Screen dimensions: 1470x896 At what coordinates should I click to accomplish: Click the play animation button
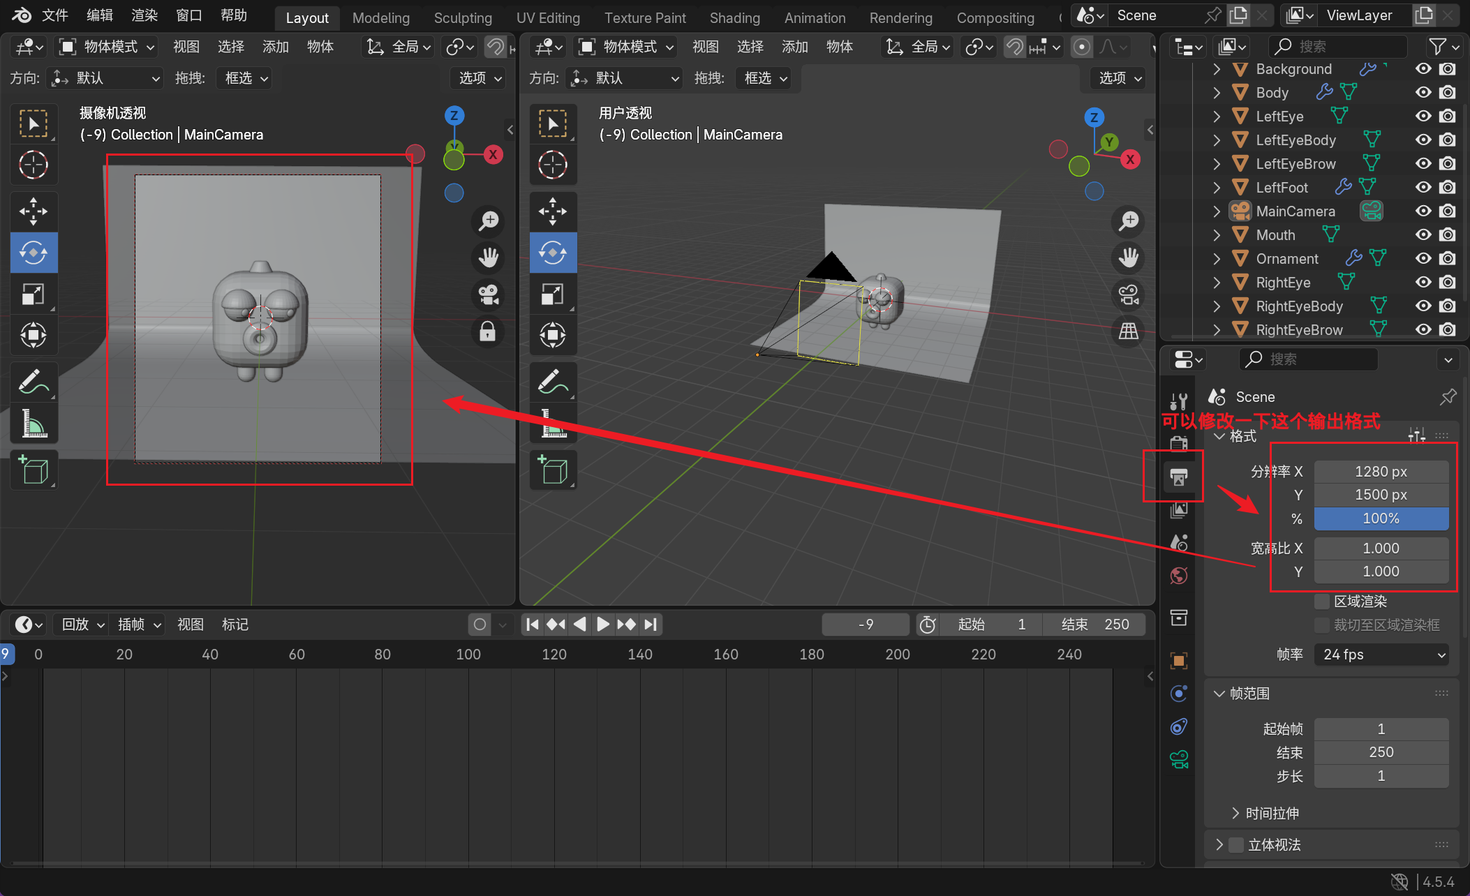(x=602, y=625)
